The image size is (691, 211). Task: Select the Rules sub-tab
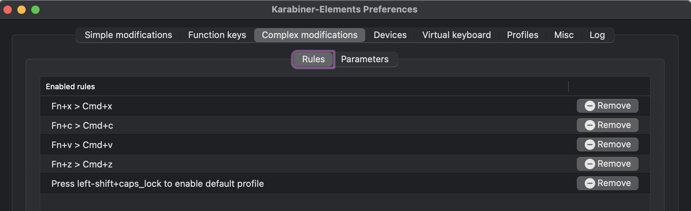click(313, 59)
